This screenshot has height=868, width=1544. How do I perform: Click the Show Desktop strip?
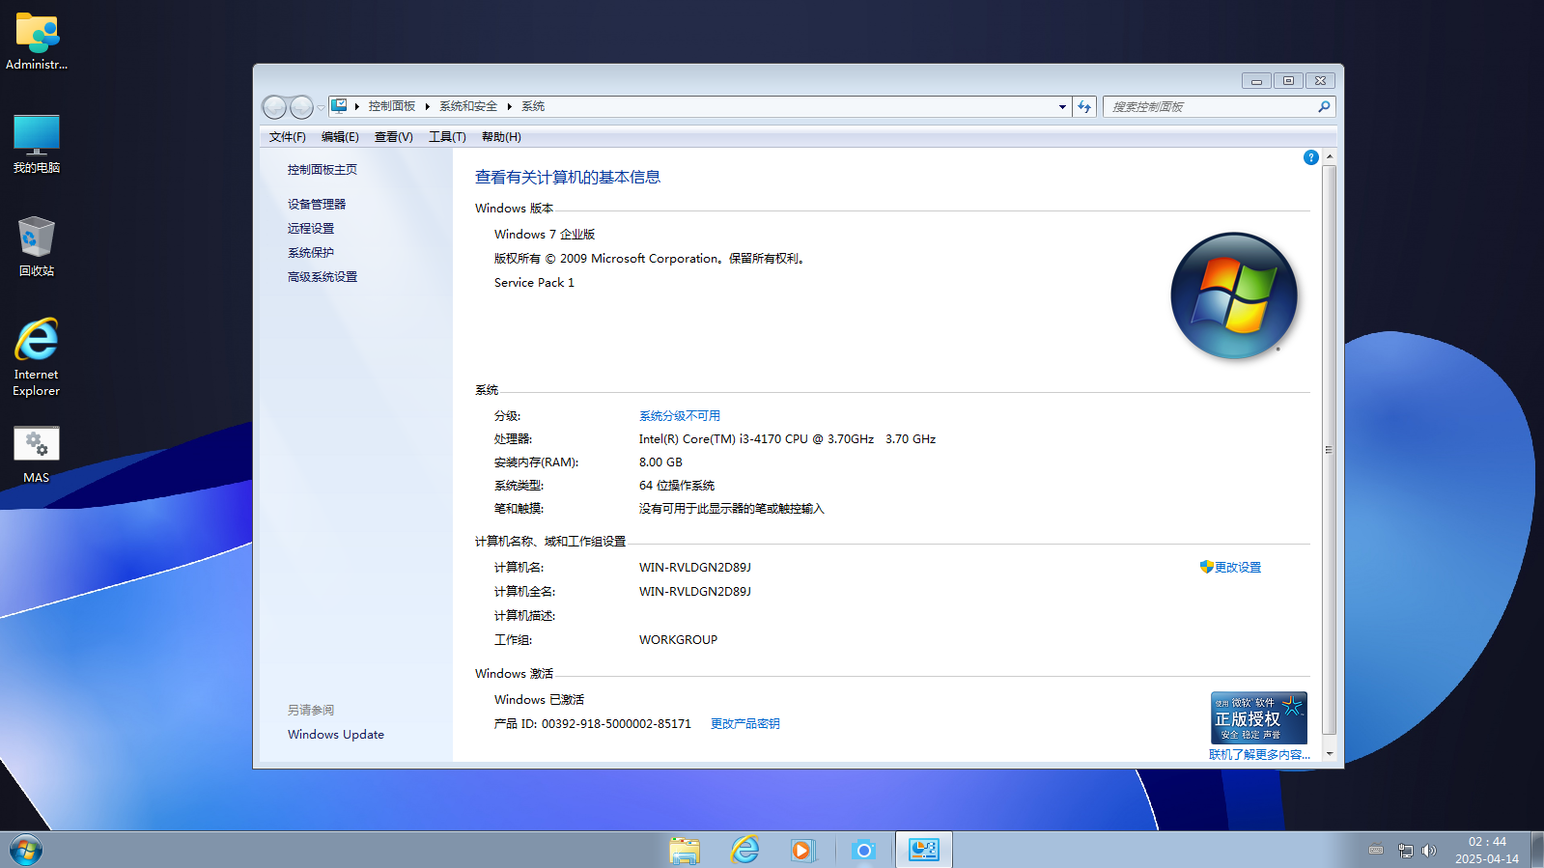[1537, 850]
